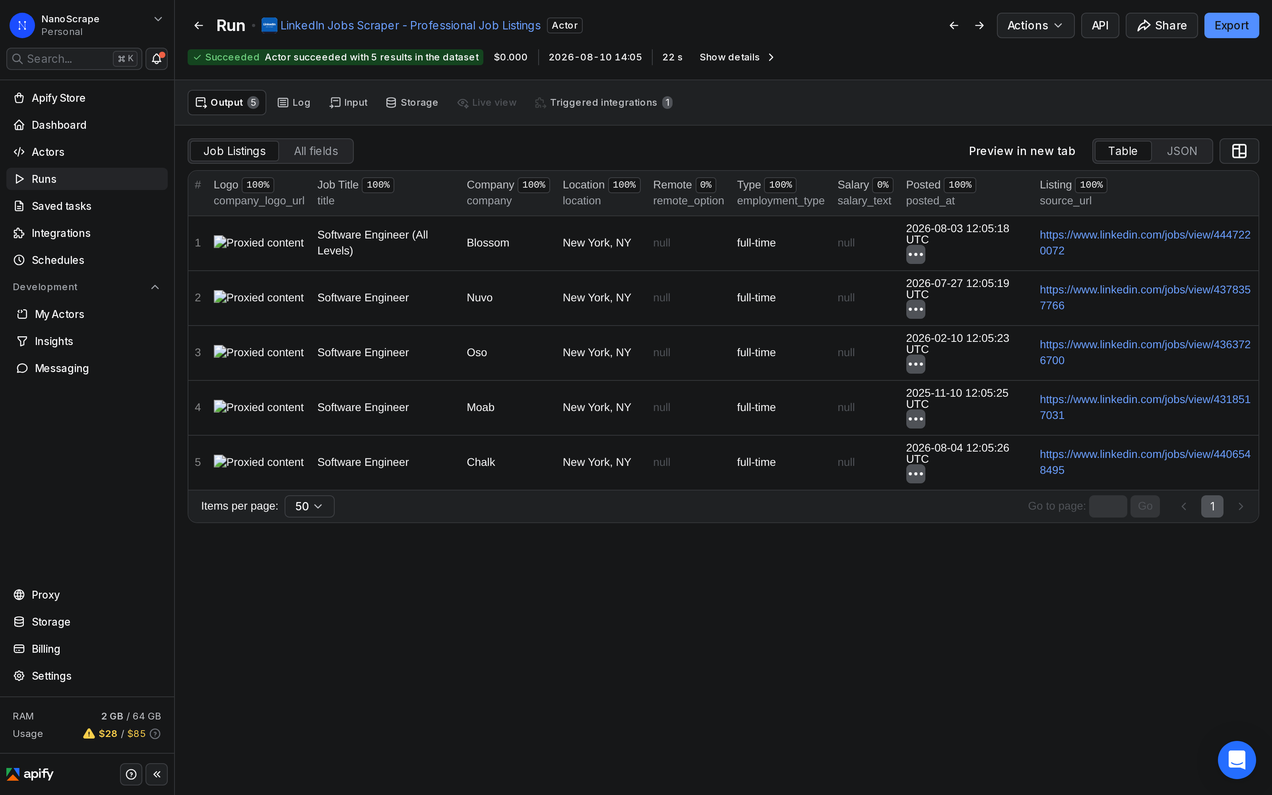Select page 1 in pagination

click(1212, 506)
